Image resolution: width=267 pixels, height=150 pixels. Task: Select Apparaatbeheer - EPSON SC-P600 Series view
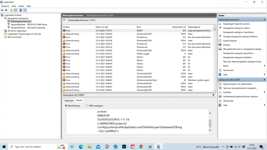click(x=29, y=24)
